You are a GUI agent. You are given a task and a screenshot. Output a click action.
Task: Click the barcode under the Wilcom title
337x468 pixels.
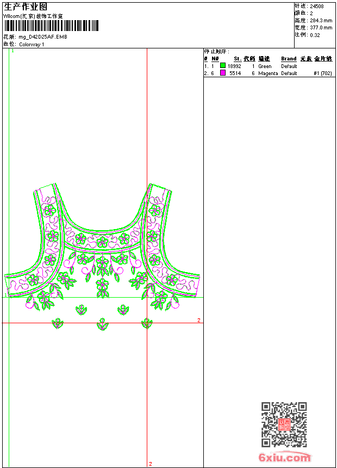[x=52, y=26]
